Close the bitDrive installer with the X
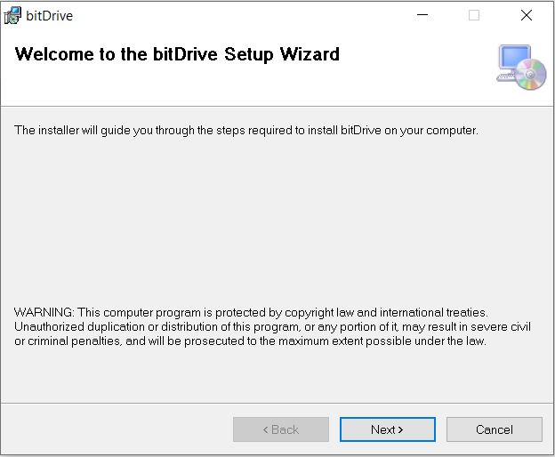Image resolution: width=555 pixels, height=457 pixels. (x=527, y=15)
